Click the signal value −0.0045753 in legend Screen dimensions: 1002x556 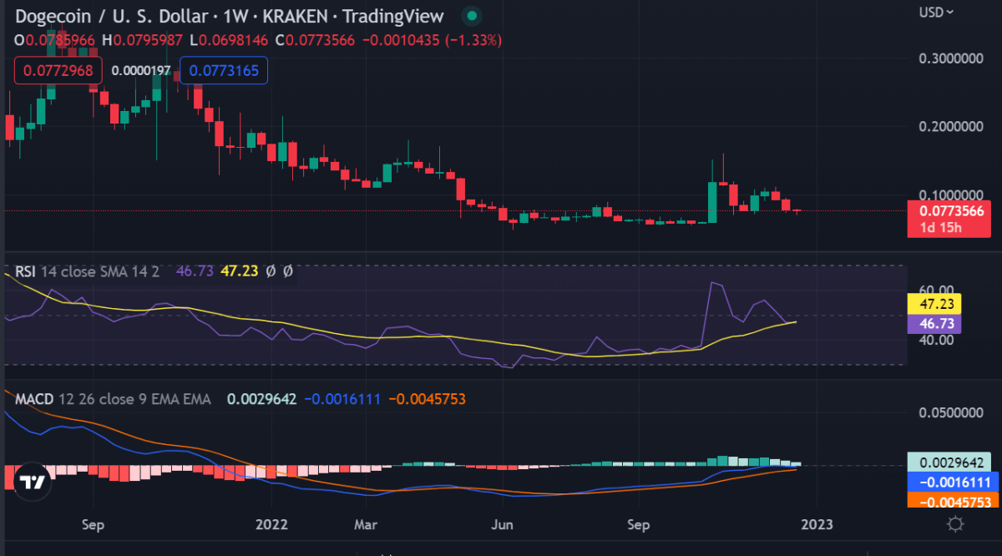point(428,399)
